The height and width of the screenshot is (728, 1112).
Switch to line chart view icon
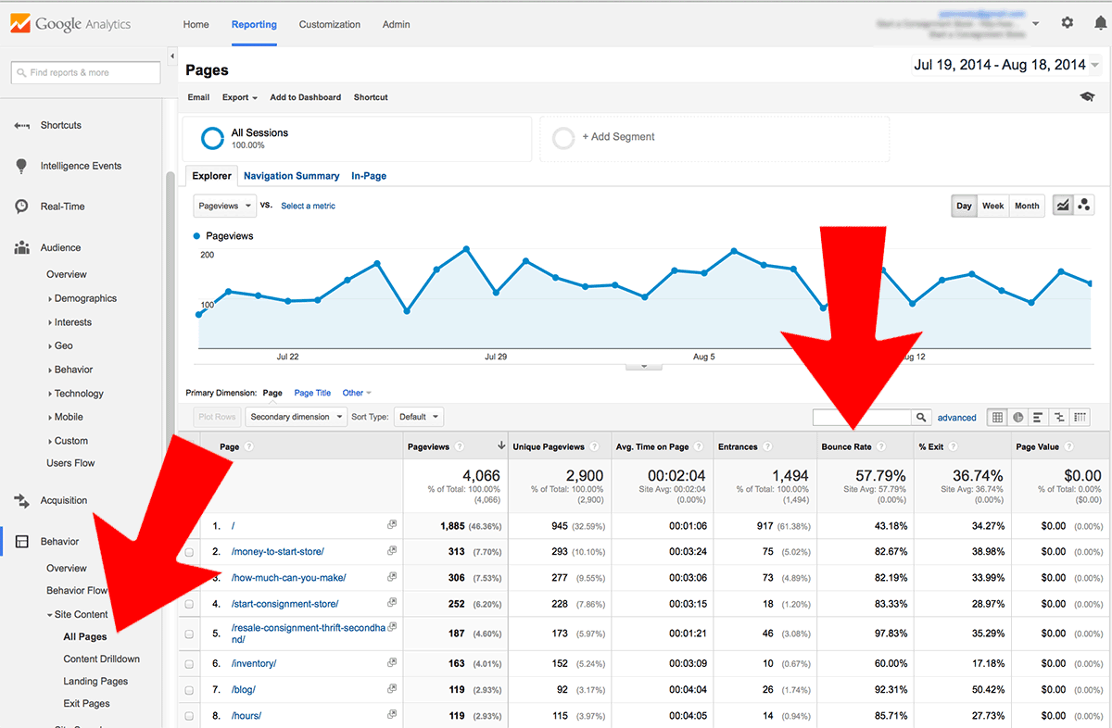point(1063,206)
